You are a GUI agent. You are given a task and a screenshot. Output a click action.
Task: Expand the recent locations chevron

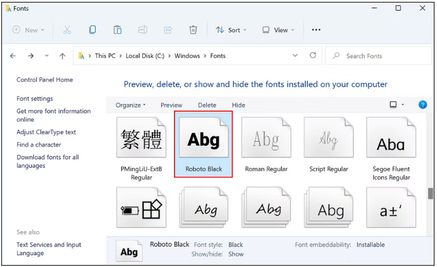(x=46, y=55)
